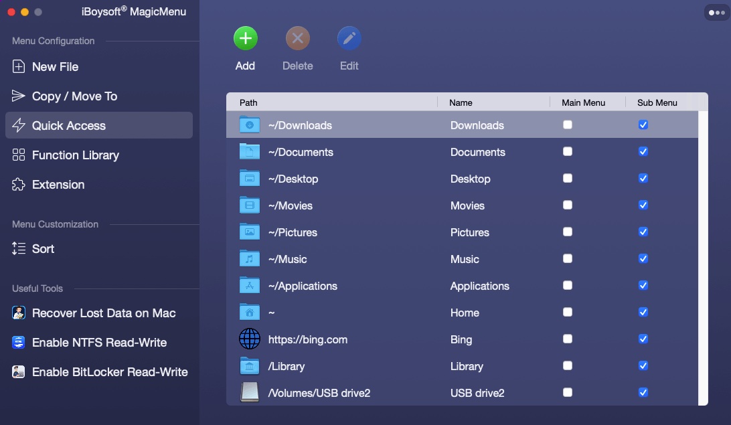Open the three-dots more options button

716,12
